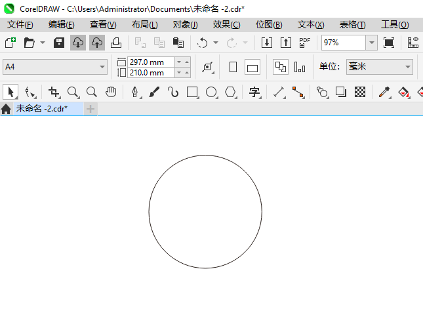Open the units dropdown showing 毫米
This screenshot has height=330, width=423.
380,67
